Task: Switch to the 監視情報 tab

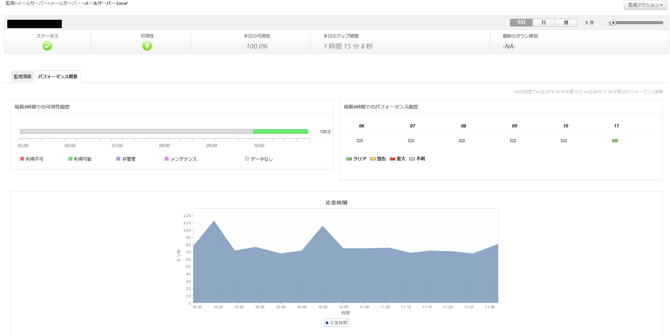Action: click(23, 77)
